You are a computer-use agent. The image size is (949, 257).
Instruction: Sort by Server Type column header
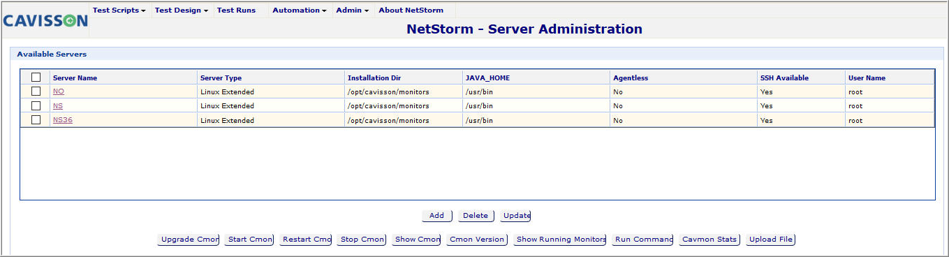[221, 78]
